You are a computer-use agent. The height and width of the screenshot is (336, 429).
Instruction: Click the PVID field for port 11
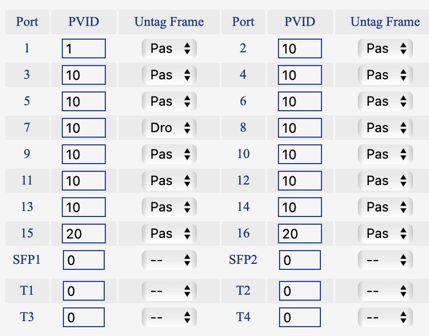(83, 181)
